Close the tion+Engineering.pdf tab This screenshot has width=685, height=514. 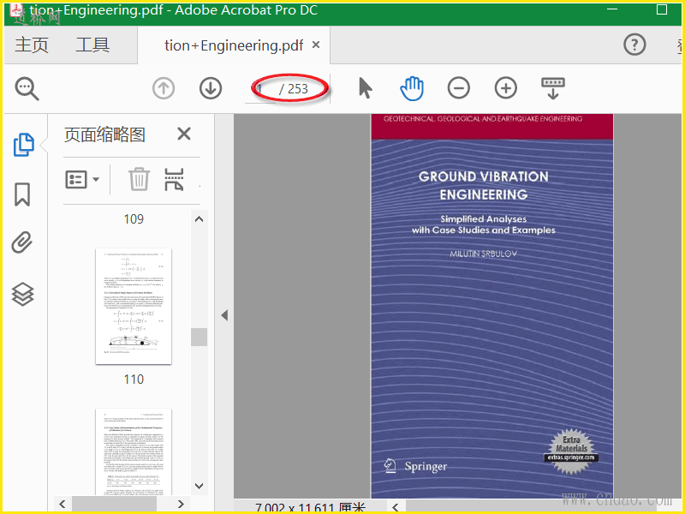pos(316,45)
